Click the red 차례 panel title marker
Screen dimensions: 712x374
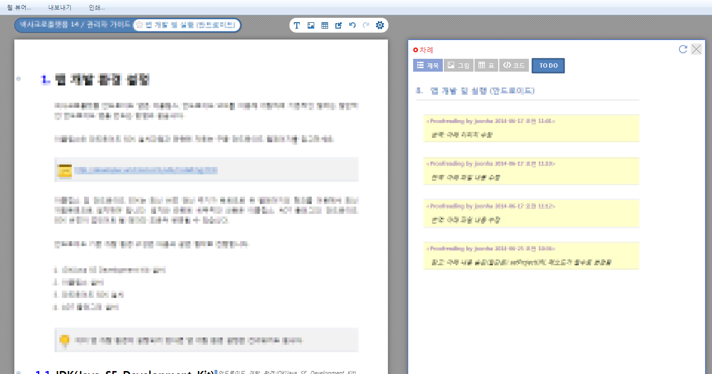416,50
